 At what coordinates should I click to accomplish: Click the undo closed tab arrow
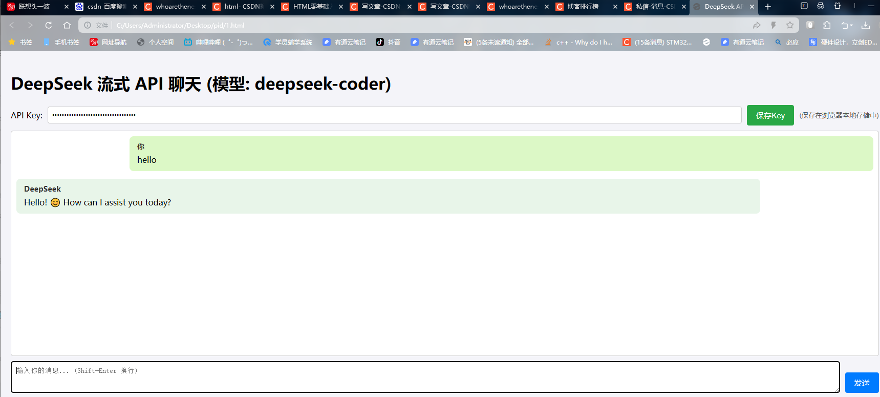pos(844,25)
